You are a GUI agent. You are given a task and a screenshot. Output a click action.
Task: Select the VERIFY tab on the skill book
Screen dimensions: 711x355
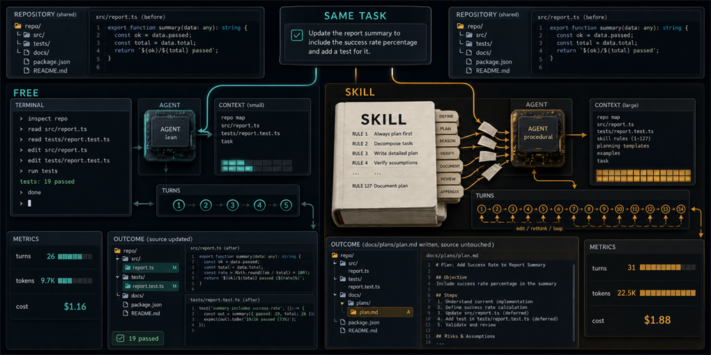coord(448,154)
